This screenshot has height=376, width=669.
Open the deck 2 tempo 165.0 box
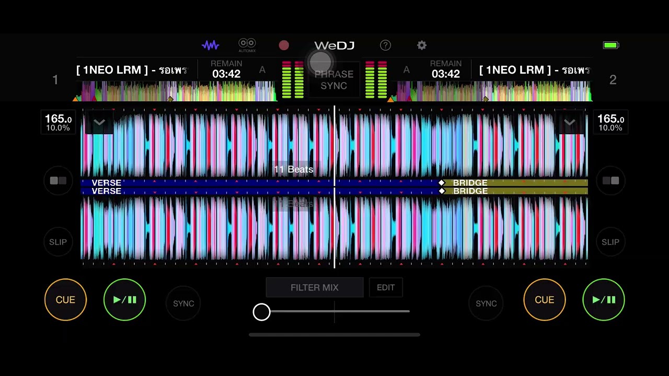[610, 123]
